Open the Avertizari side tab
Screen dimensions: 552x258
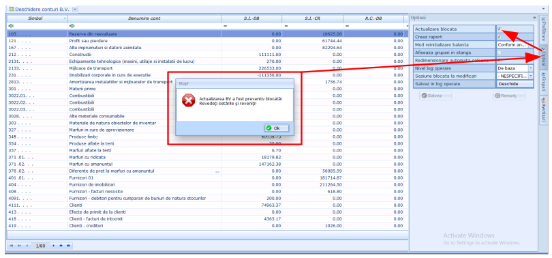click(543, 110)
